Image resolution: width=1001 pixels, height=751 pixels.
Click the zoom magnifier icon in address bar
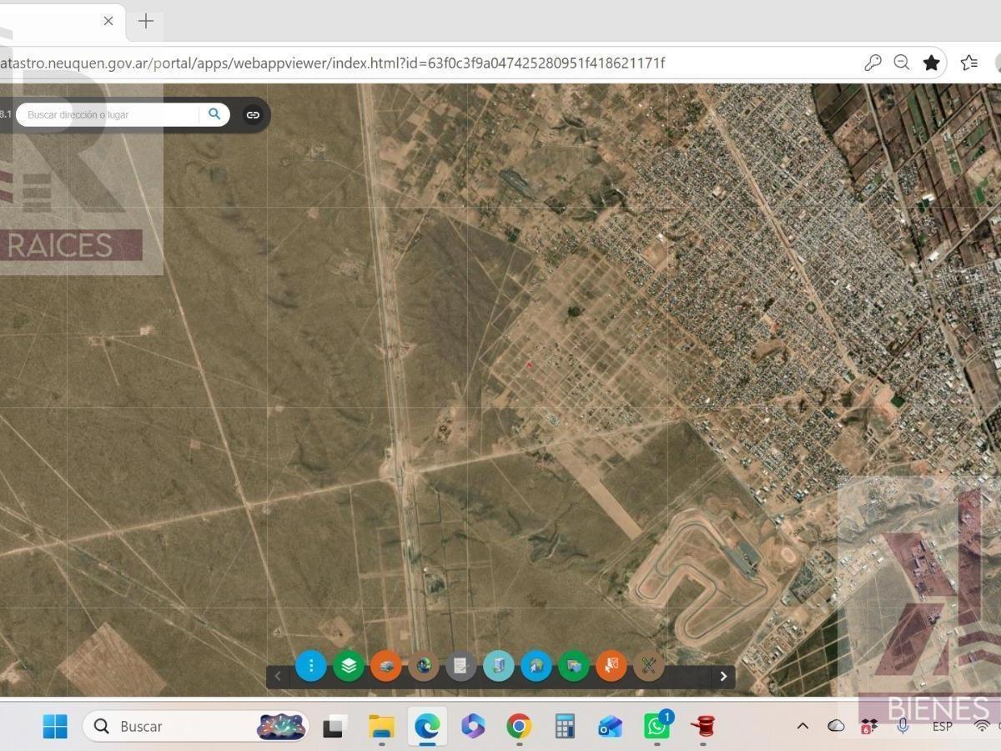[902, 63]
